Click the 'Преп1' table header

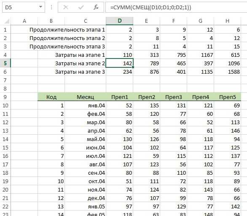tap(120, 97)
